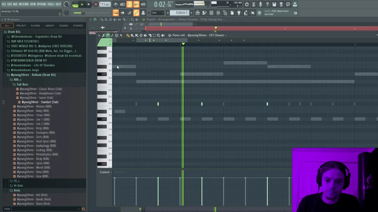
Task: Click the tempo field showing 113.000
Action: pyautogui.click(x=105, y=4)
